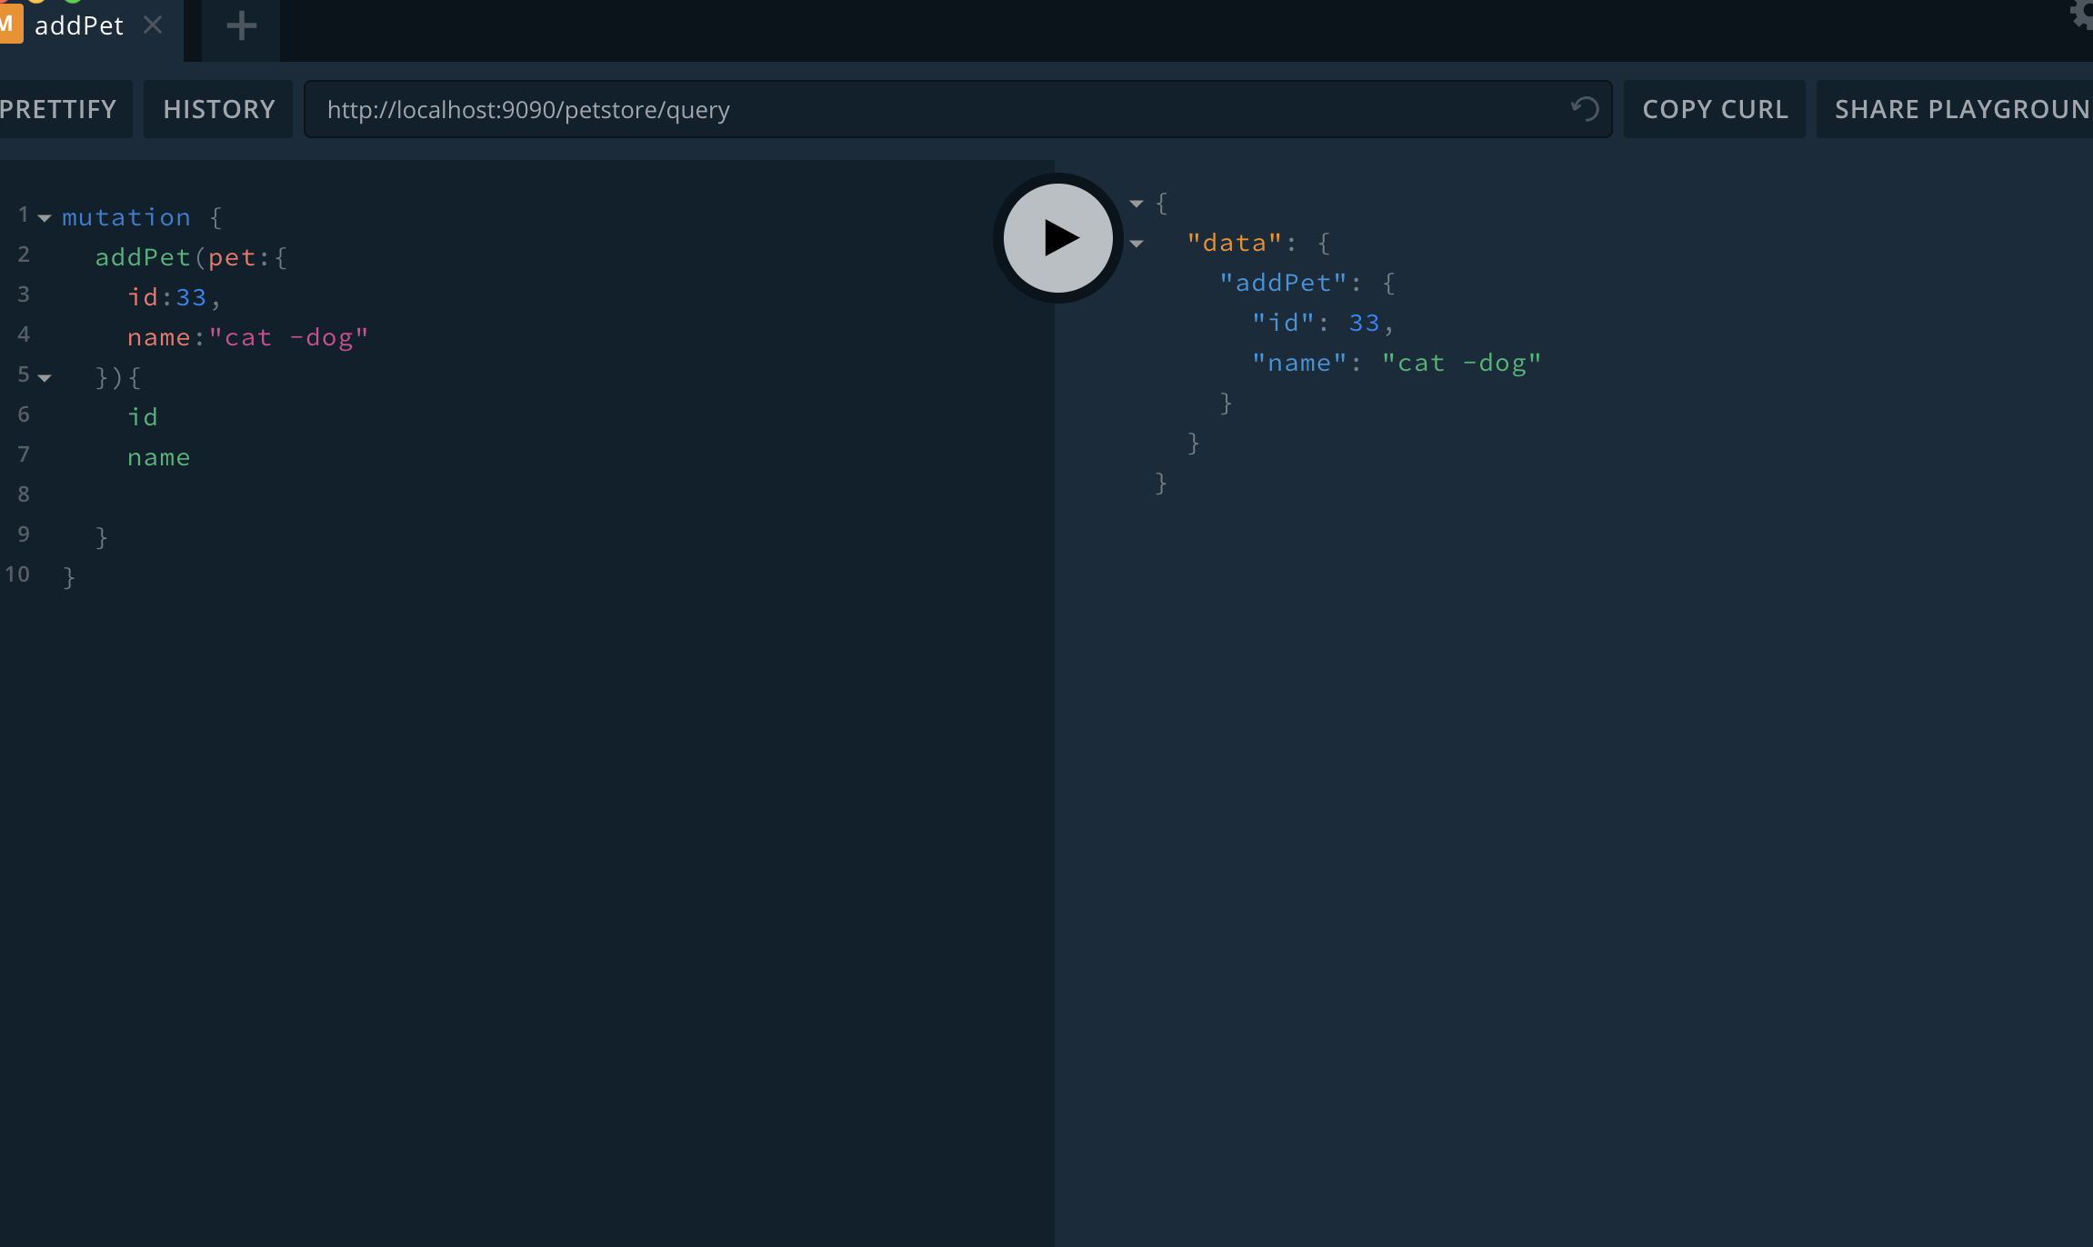Image resolution: width=2093 pixels, height=1247 pixels.
Task: Close the addPet tab
Action: 153,25
